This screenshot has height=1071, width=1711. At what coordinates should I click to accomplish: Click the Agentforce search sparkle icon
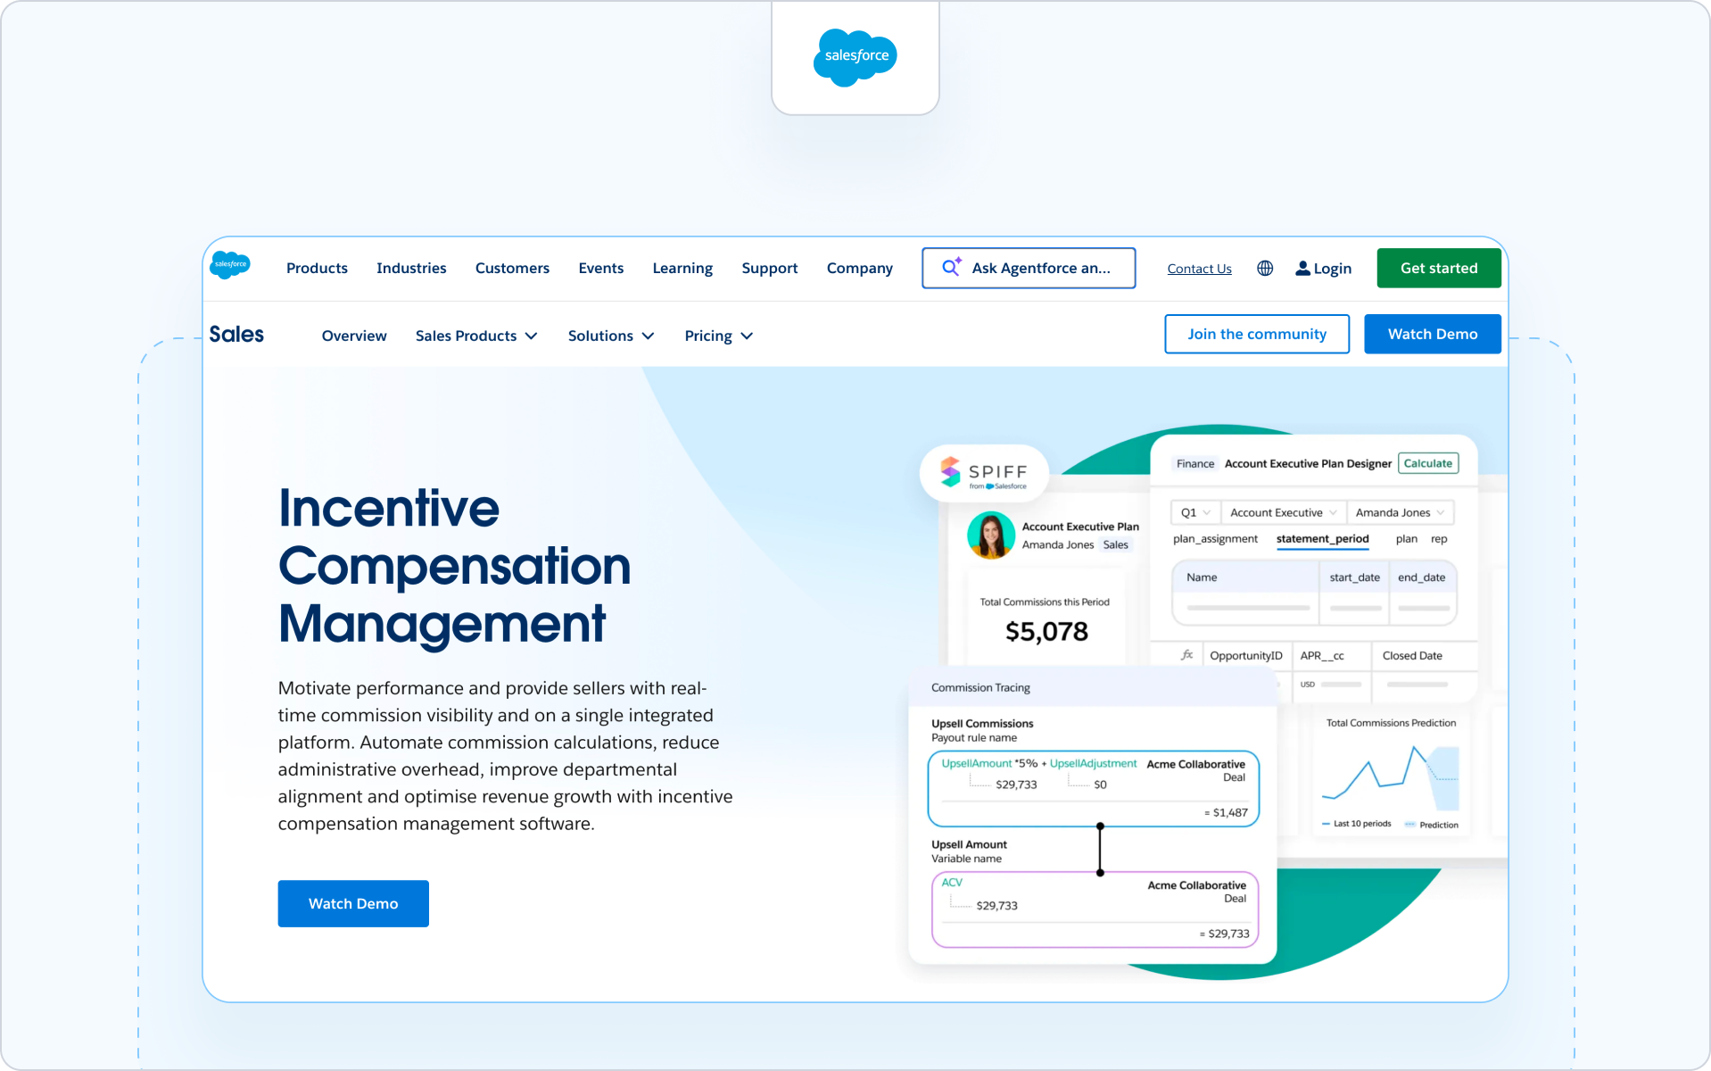[x=952, y=267]
